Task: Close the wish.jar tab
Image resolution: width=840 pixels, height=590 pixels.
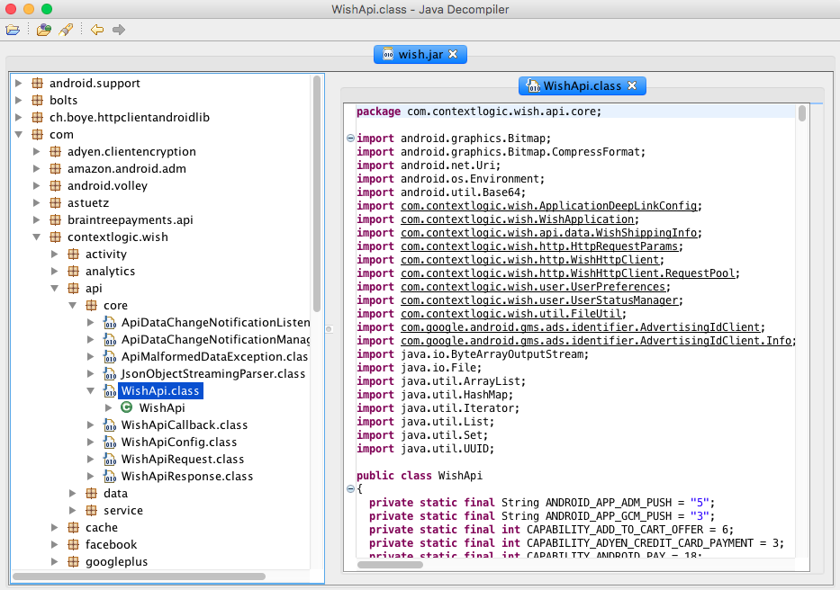Action: coord(453,54)
